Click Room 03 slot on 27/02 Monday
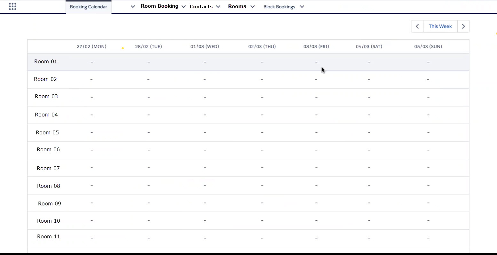This screenshot has width=497, height=255. click(91, 97)
